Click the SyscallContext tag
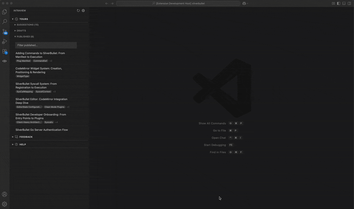 pos(43,92)
